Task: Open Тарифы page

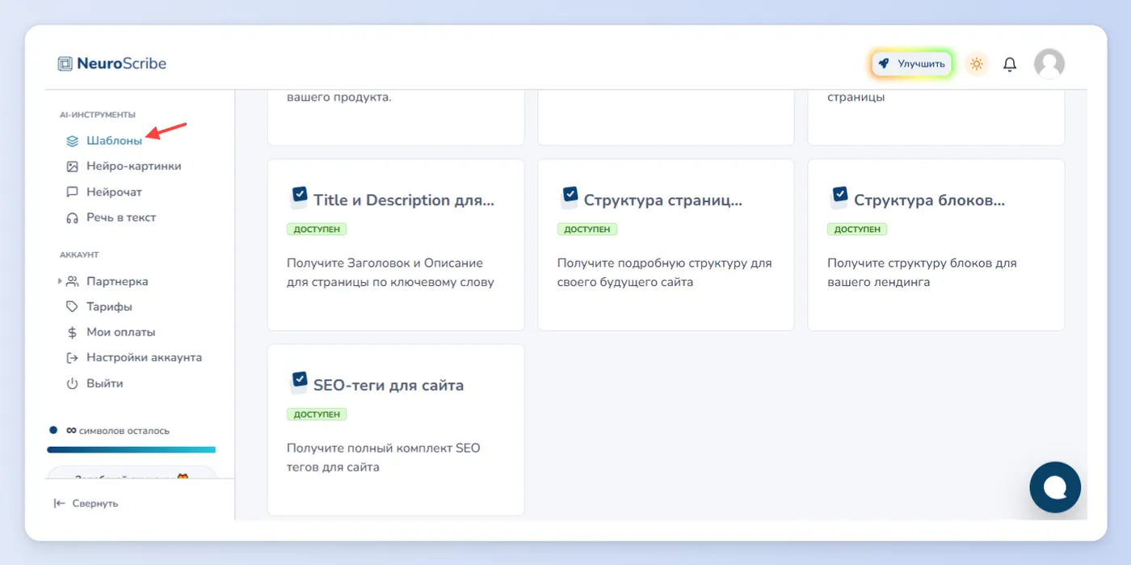Action: coord(109,307)
